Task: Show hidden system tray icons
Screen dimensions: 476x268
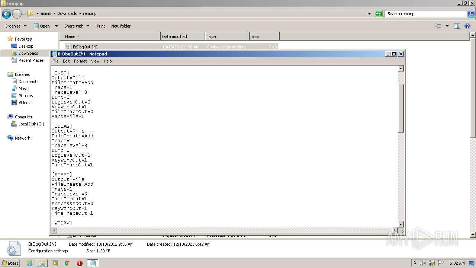Action: [415, 263]
